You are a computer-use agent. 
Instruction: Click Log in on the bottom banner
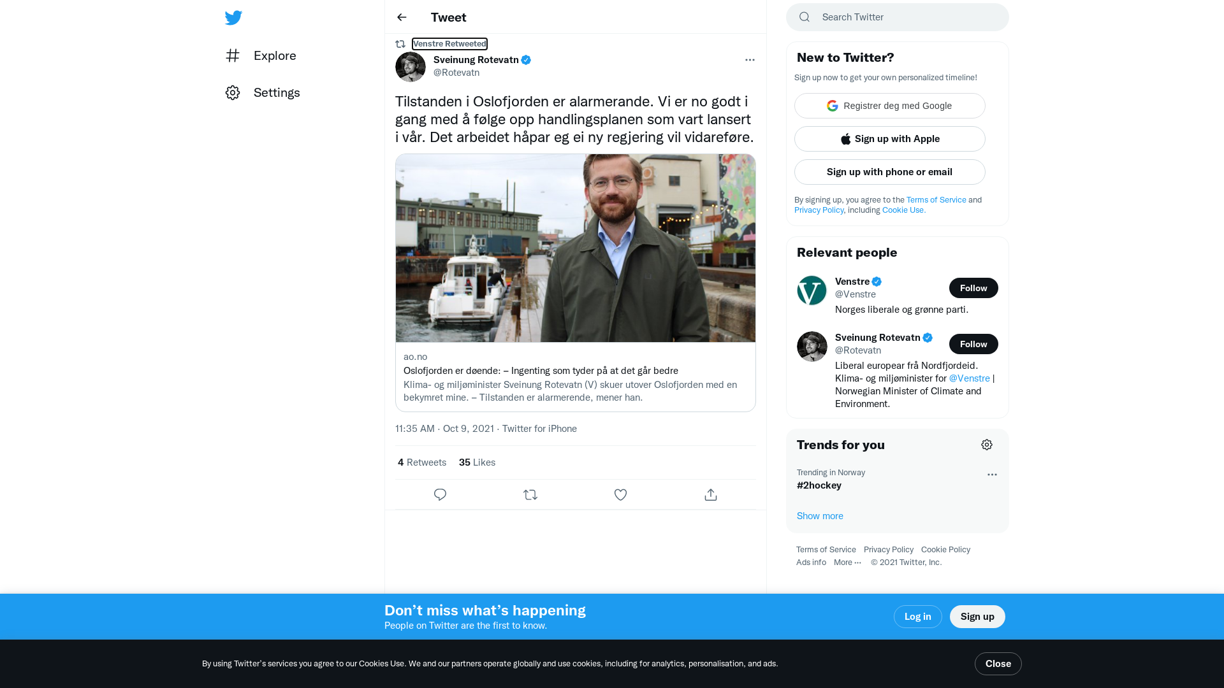coord(918,617)
